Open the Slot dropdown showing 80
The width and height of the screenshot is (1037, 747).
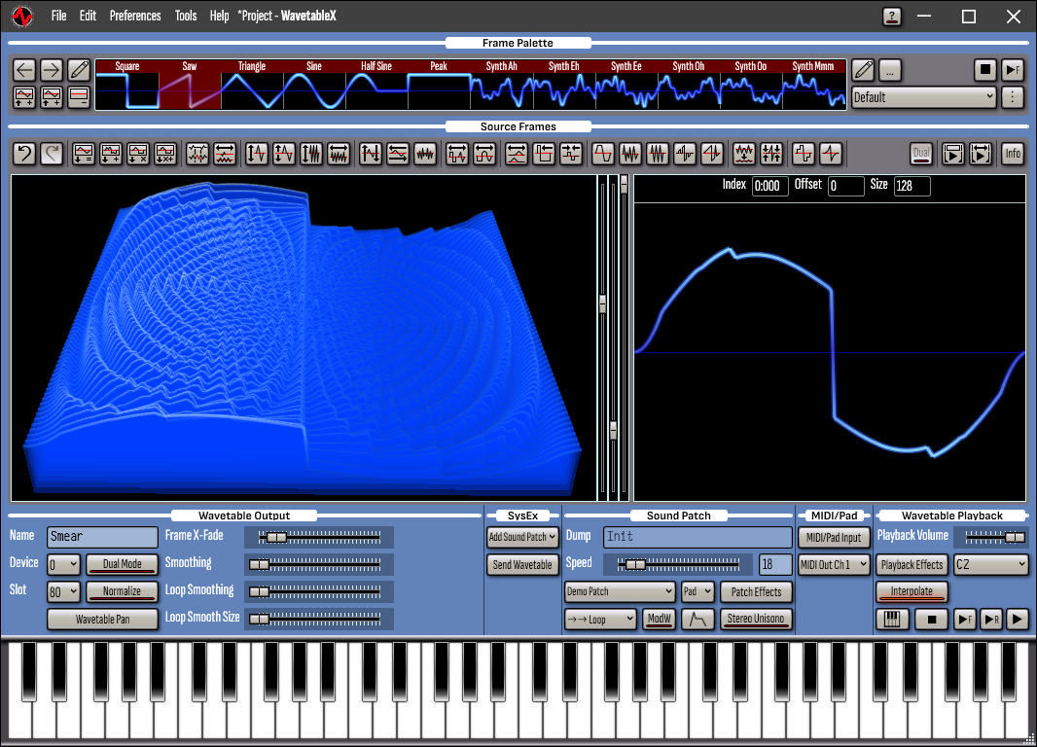click(x=63, y=591)
